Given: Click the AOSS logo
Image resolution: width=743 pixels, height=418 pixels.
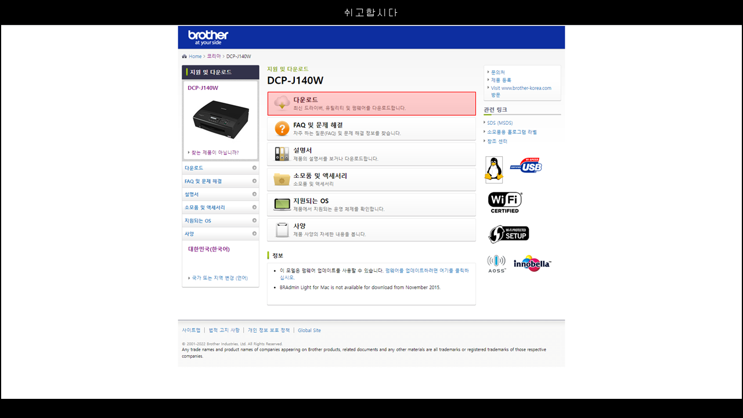Looking at the screenshot, I should (496, 264).
